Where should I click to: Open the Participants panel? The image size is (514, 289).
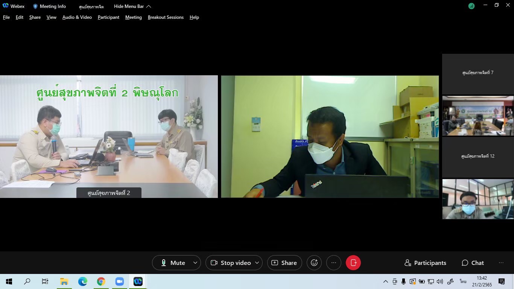coord(425,263)
